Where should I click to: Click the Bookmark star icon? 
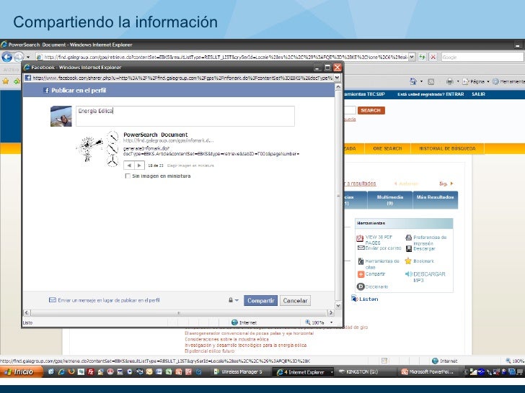click(x=408, y=261)
